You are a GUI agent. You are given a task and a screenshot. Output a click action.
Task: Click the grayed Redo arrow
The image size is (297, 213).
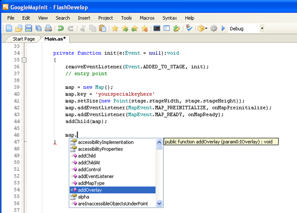(x=71, y=28)
